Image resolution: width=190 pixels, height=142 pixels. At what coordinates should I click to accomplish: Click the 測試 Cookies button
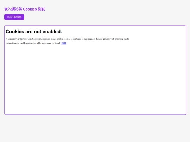coord(14,17)
